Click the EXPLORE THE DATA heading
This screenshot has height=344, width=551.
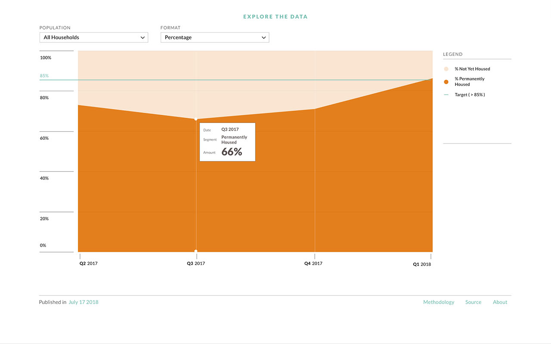point(275,16)
